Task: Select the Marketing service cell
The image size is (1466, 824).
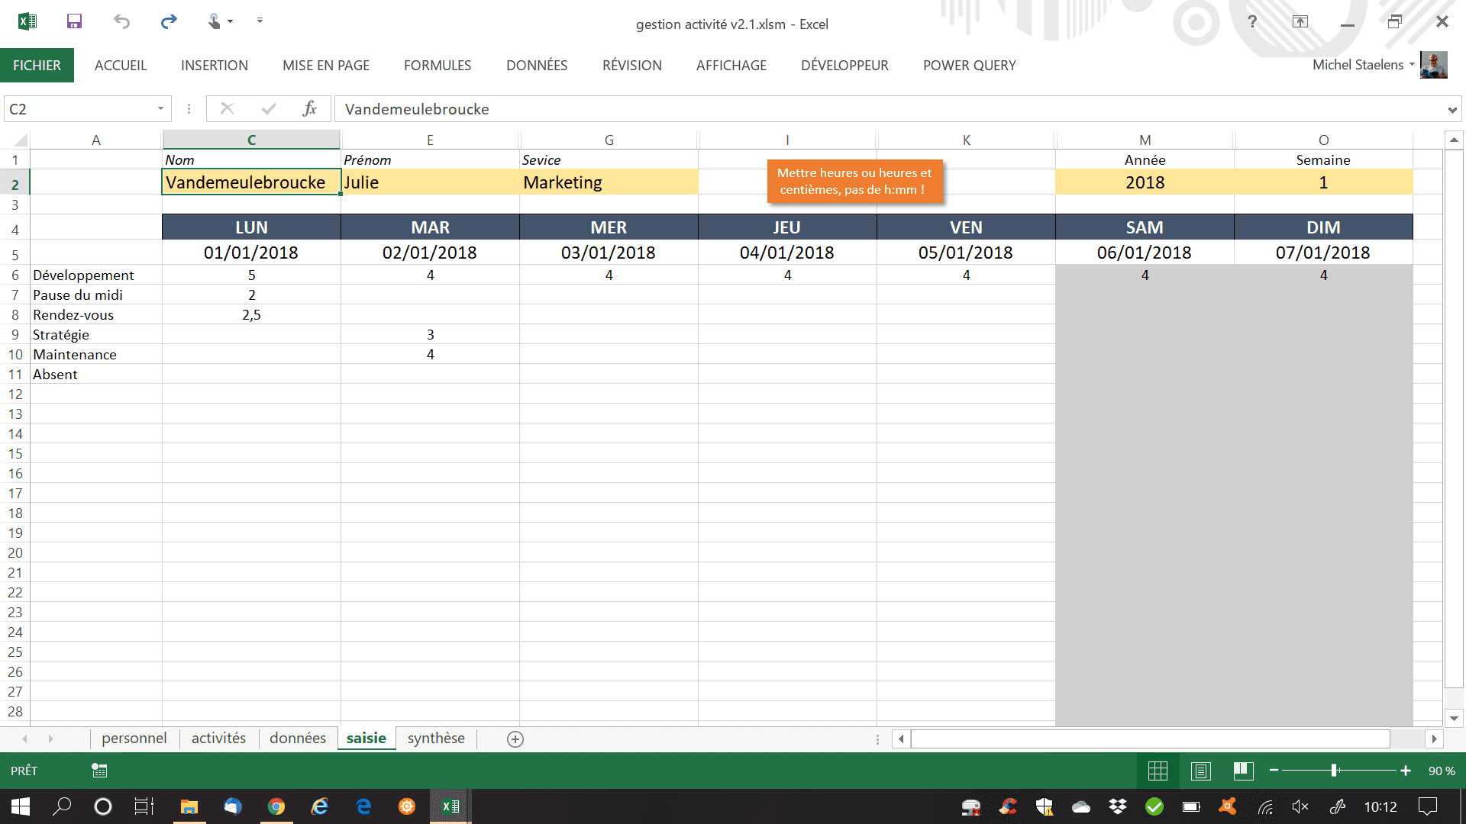Action: (x=608, y=182)
